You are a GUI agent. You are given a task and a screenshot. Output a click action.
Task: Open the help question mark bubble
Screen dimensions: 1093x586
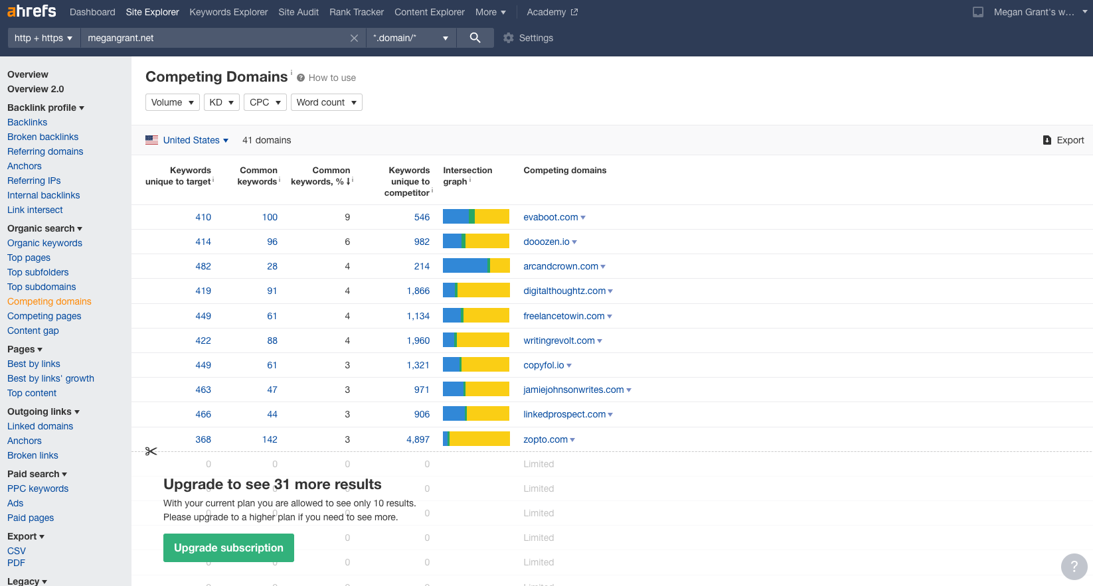pos(1074,567)
